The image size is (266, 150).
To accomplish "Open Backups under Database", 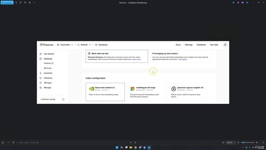I will click(48, 68).
